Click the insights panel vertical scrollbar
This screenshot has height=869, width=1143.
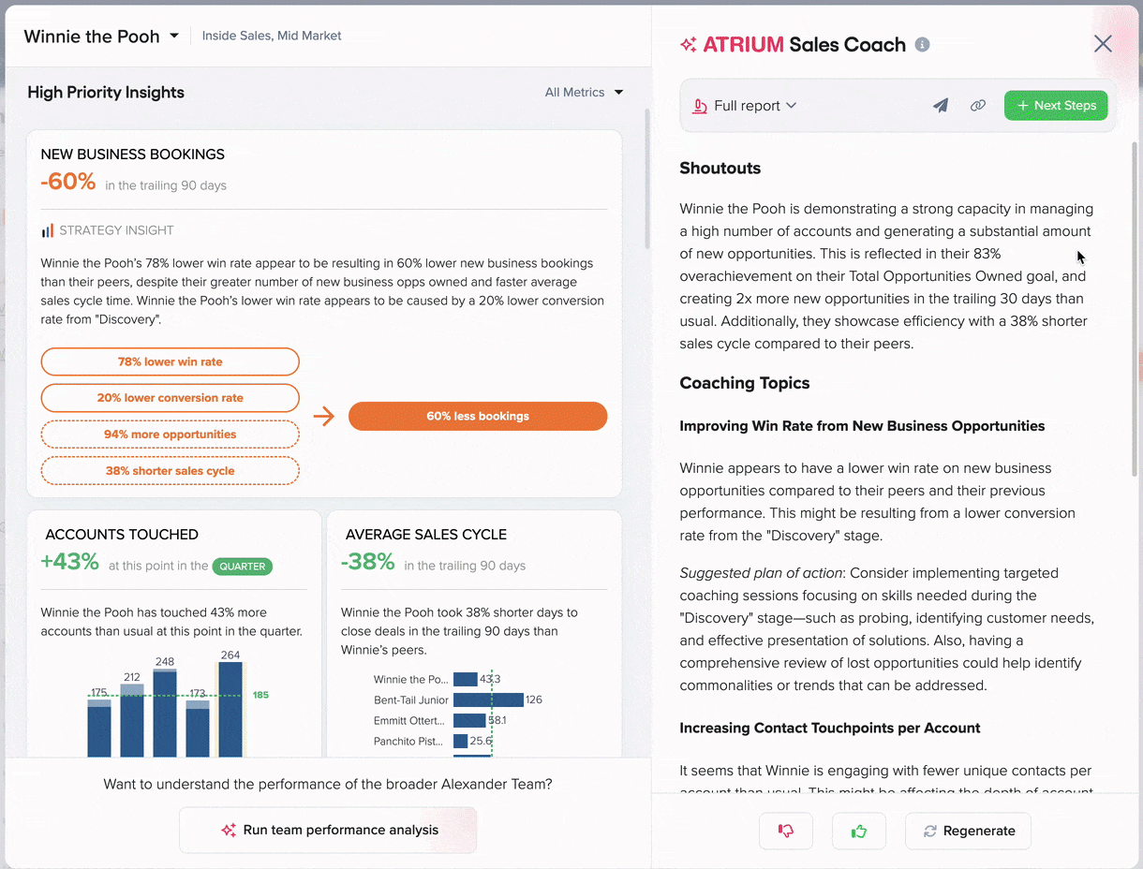click(x=646, y=178)
